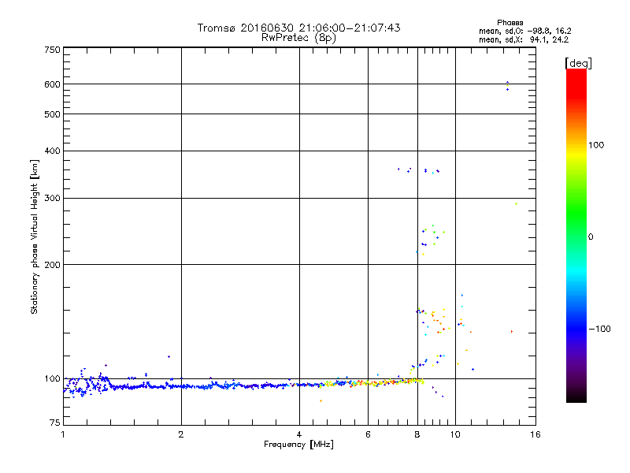Viewport: 630px width, 473px height.
Task: Click the 'Stationary phase Virtual Height [km]' axis label
Action: coord(35,237)
